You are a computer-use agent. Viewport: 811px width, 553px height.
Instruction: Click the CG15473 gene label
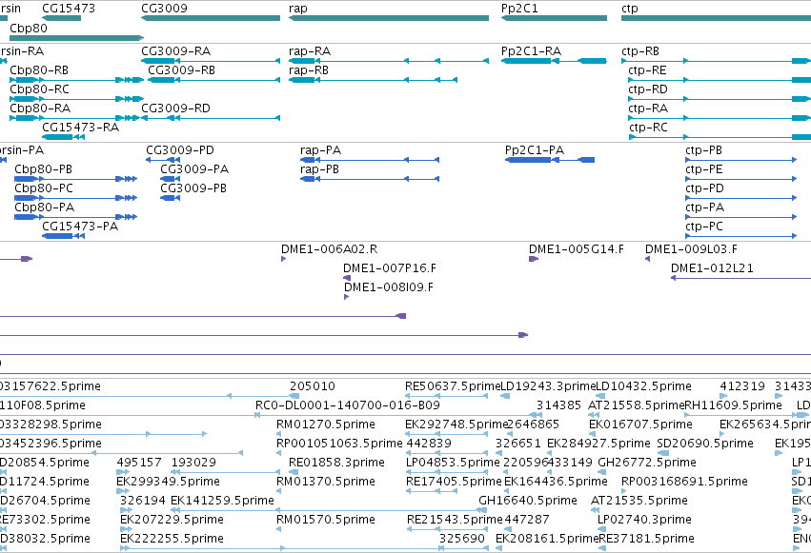point(69,9)
